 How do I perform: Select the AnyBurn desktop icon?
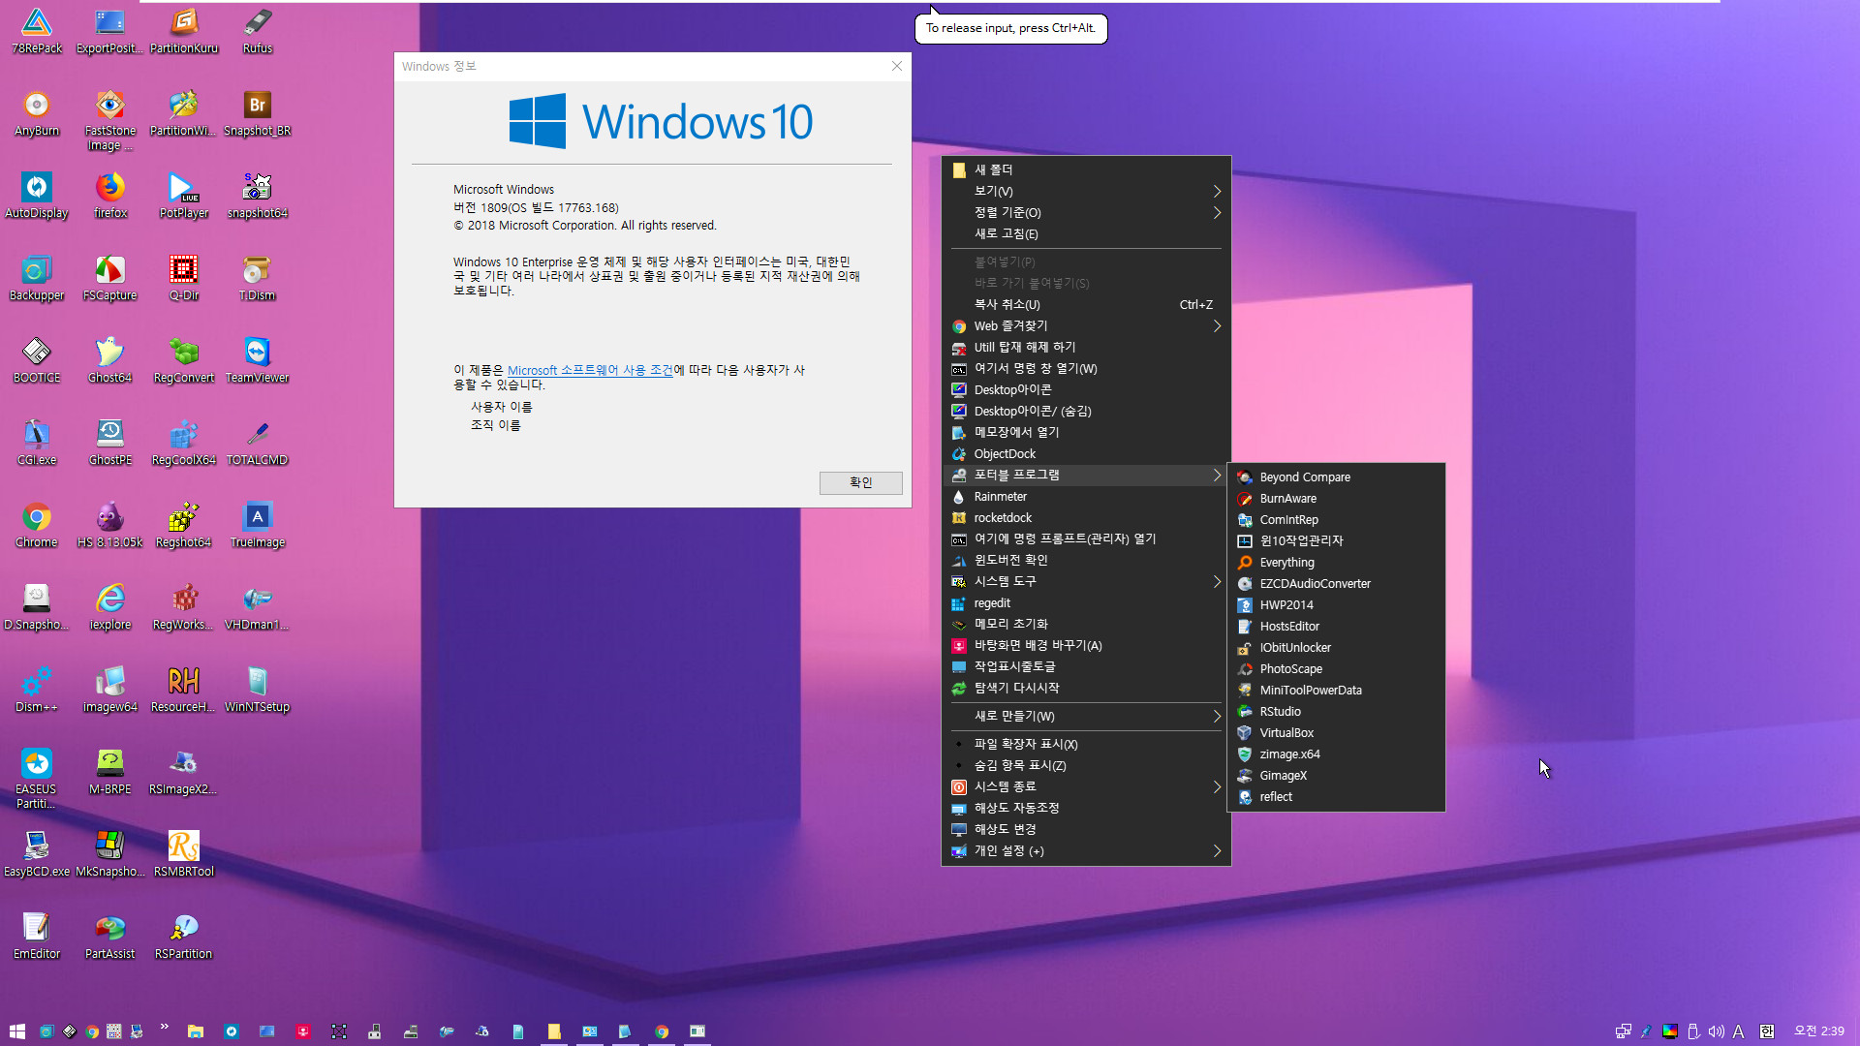37,113
